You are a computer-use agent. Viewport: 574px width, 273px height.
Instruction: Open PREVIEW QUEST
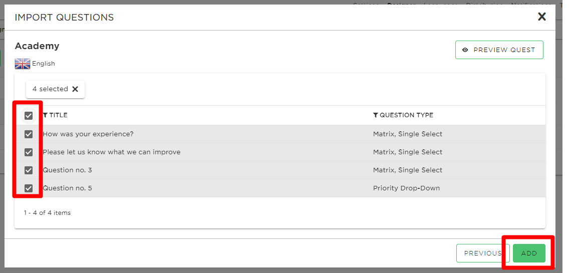[x=499, y=50]
